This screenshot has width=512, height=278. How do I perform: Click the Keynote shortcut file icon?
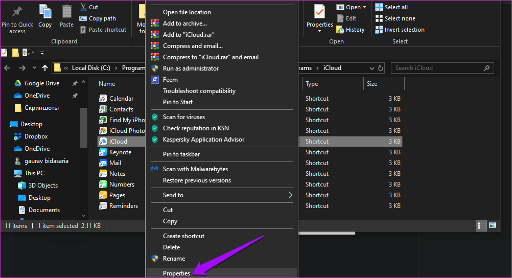103,152
